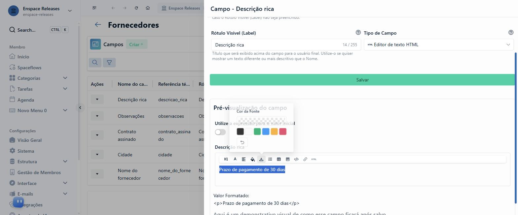Open actions dropdown for Observações row
Image resolution: width=518 pixels, height=215 pixels.
tap(97, 116)
